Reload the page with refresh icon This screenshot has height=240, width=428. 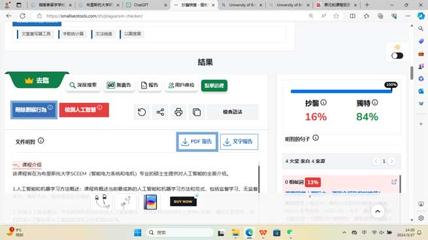tap(23, 16)
